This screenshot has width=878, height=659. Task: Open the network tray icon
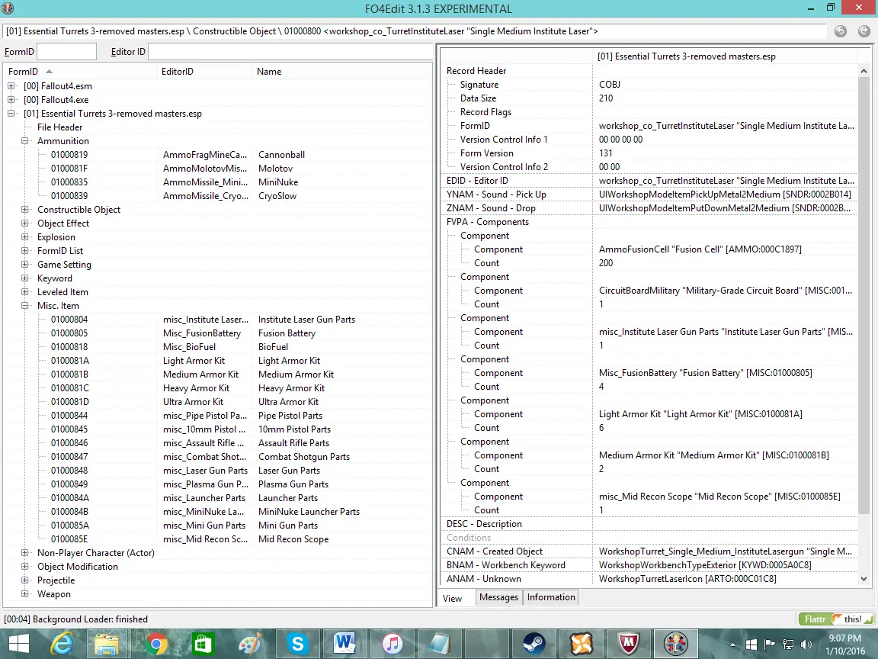(788, 645)
